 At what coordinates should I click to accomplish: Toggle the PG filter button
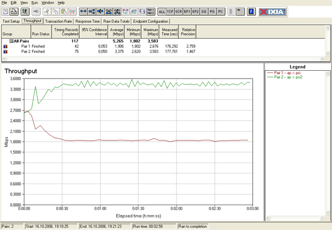click(212, 12)
